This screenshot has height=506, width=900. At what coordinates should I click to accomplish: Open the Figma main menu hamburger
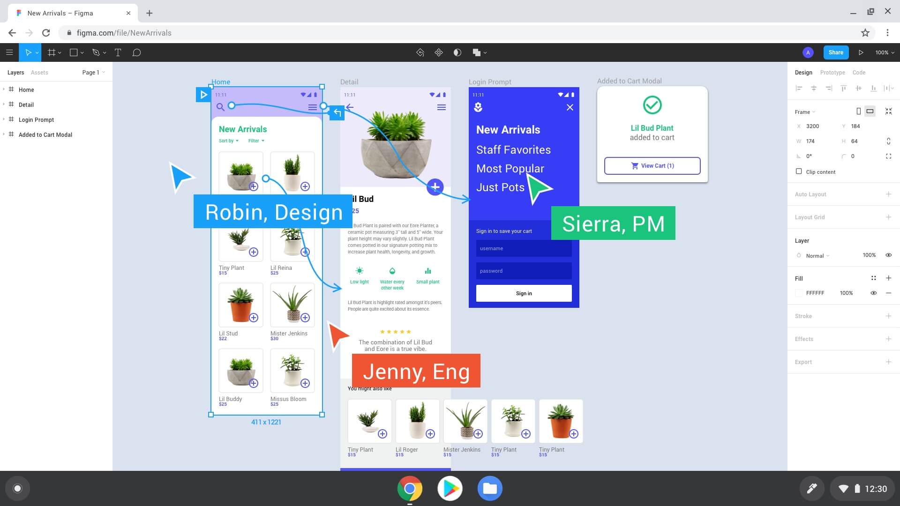(9, 52)
